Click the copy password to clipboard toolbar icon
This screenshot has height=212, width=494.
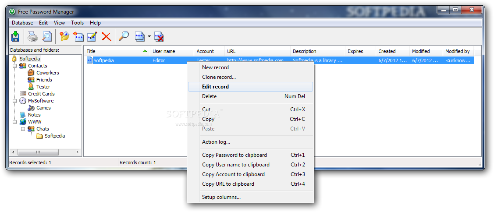(140, 36)
